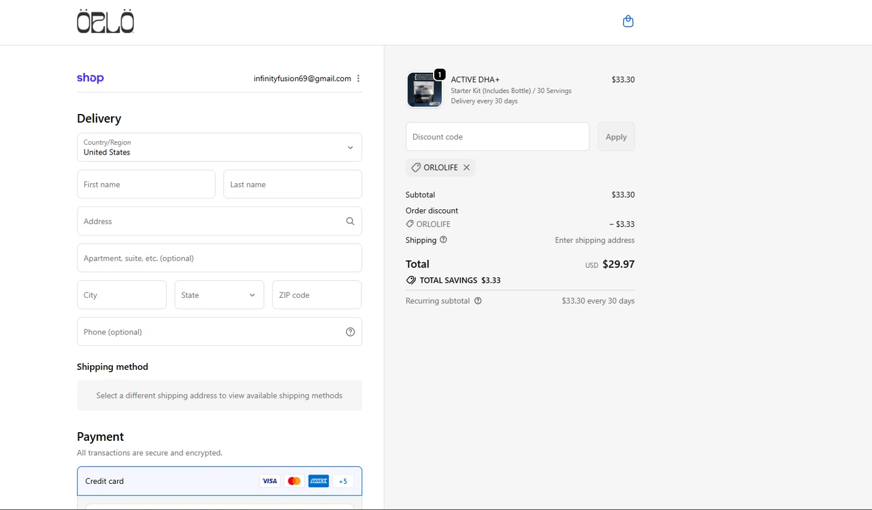Click the ACTIVE DHA+ product name
Screen dimensions: 872x510
[475, 80]
